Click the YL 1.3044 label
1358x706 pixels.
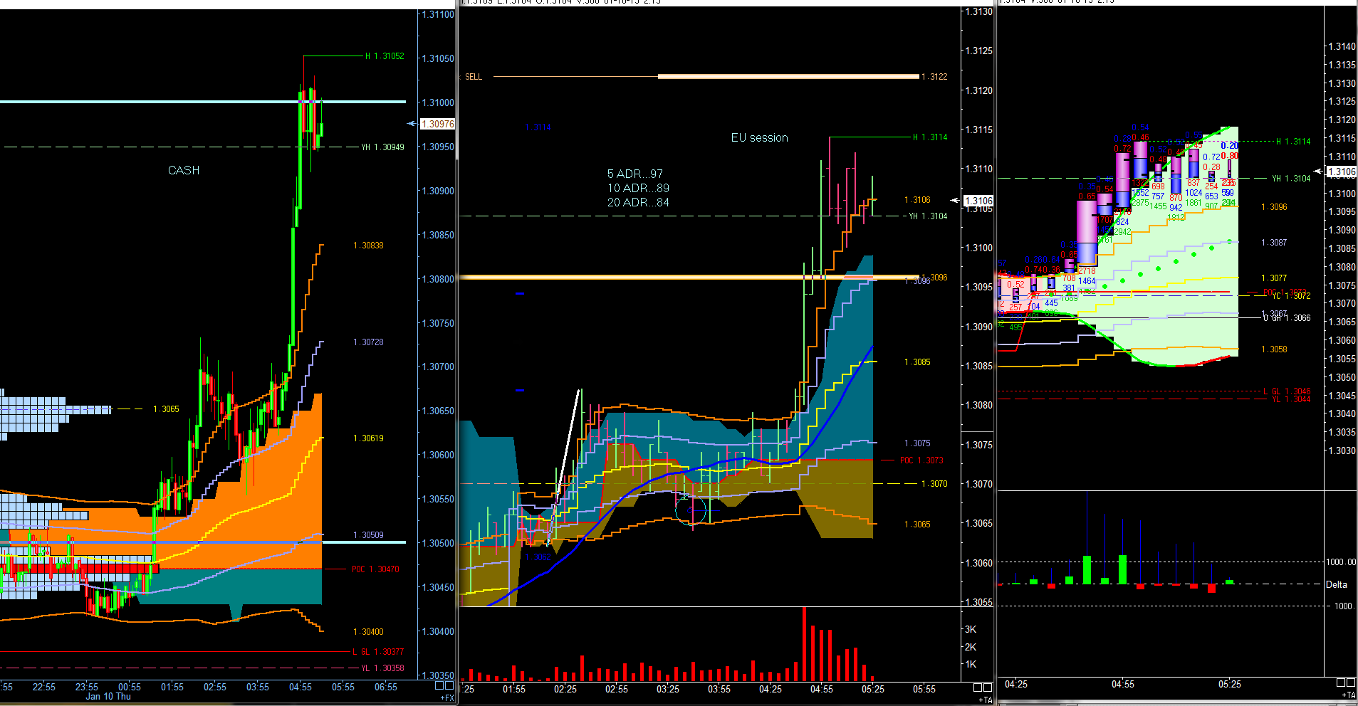click(x=1291, y=399)
